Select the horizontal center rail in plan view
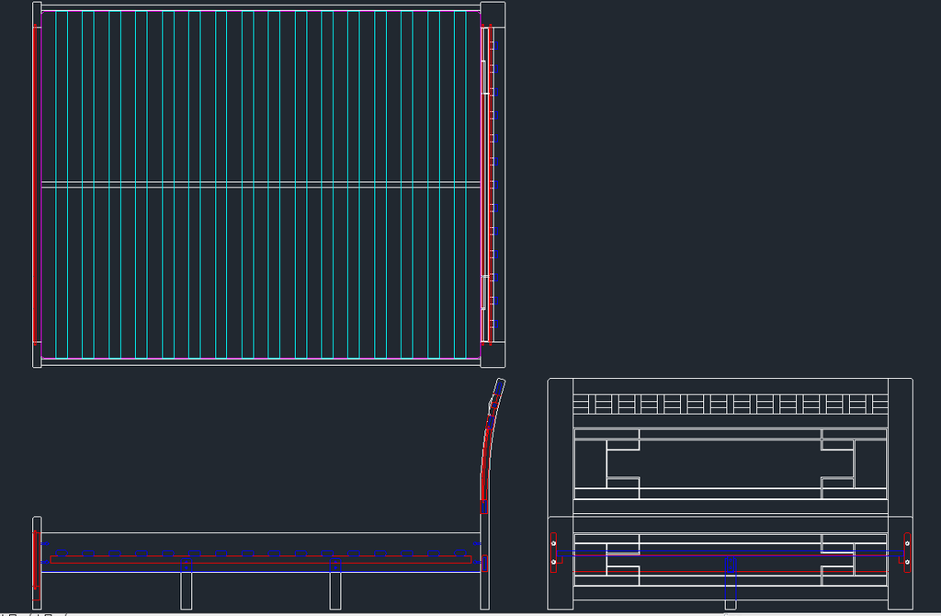Screen dimensions: 941x616 260,185
